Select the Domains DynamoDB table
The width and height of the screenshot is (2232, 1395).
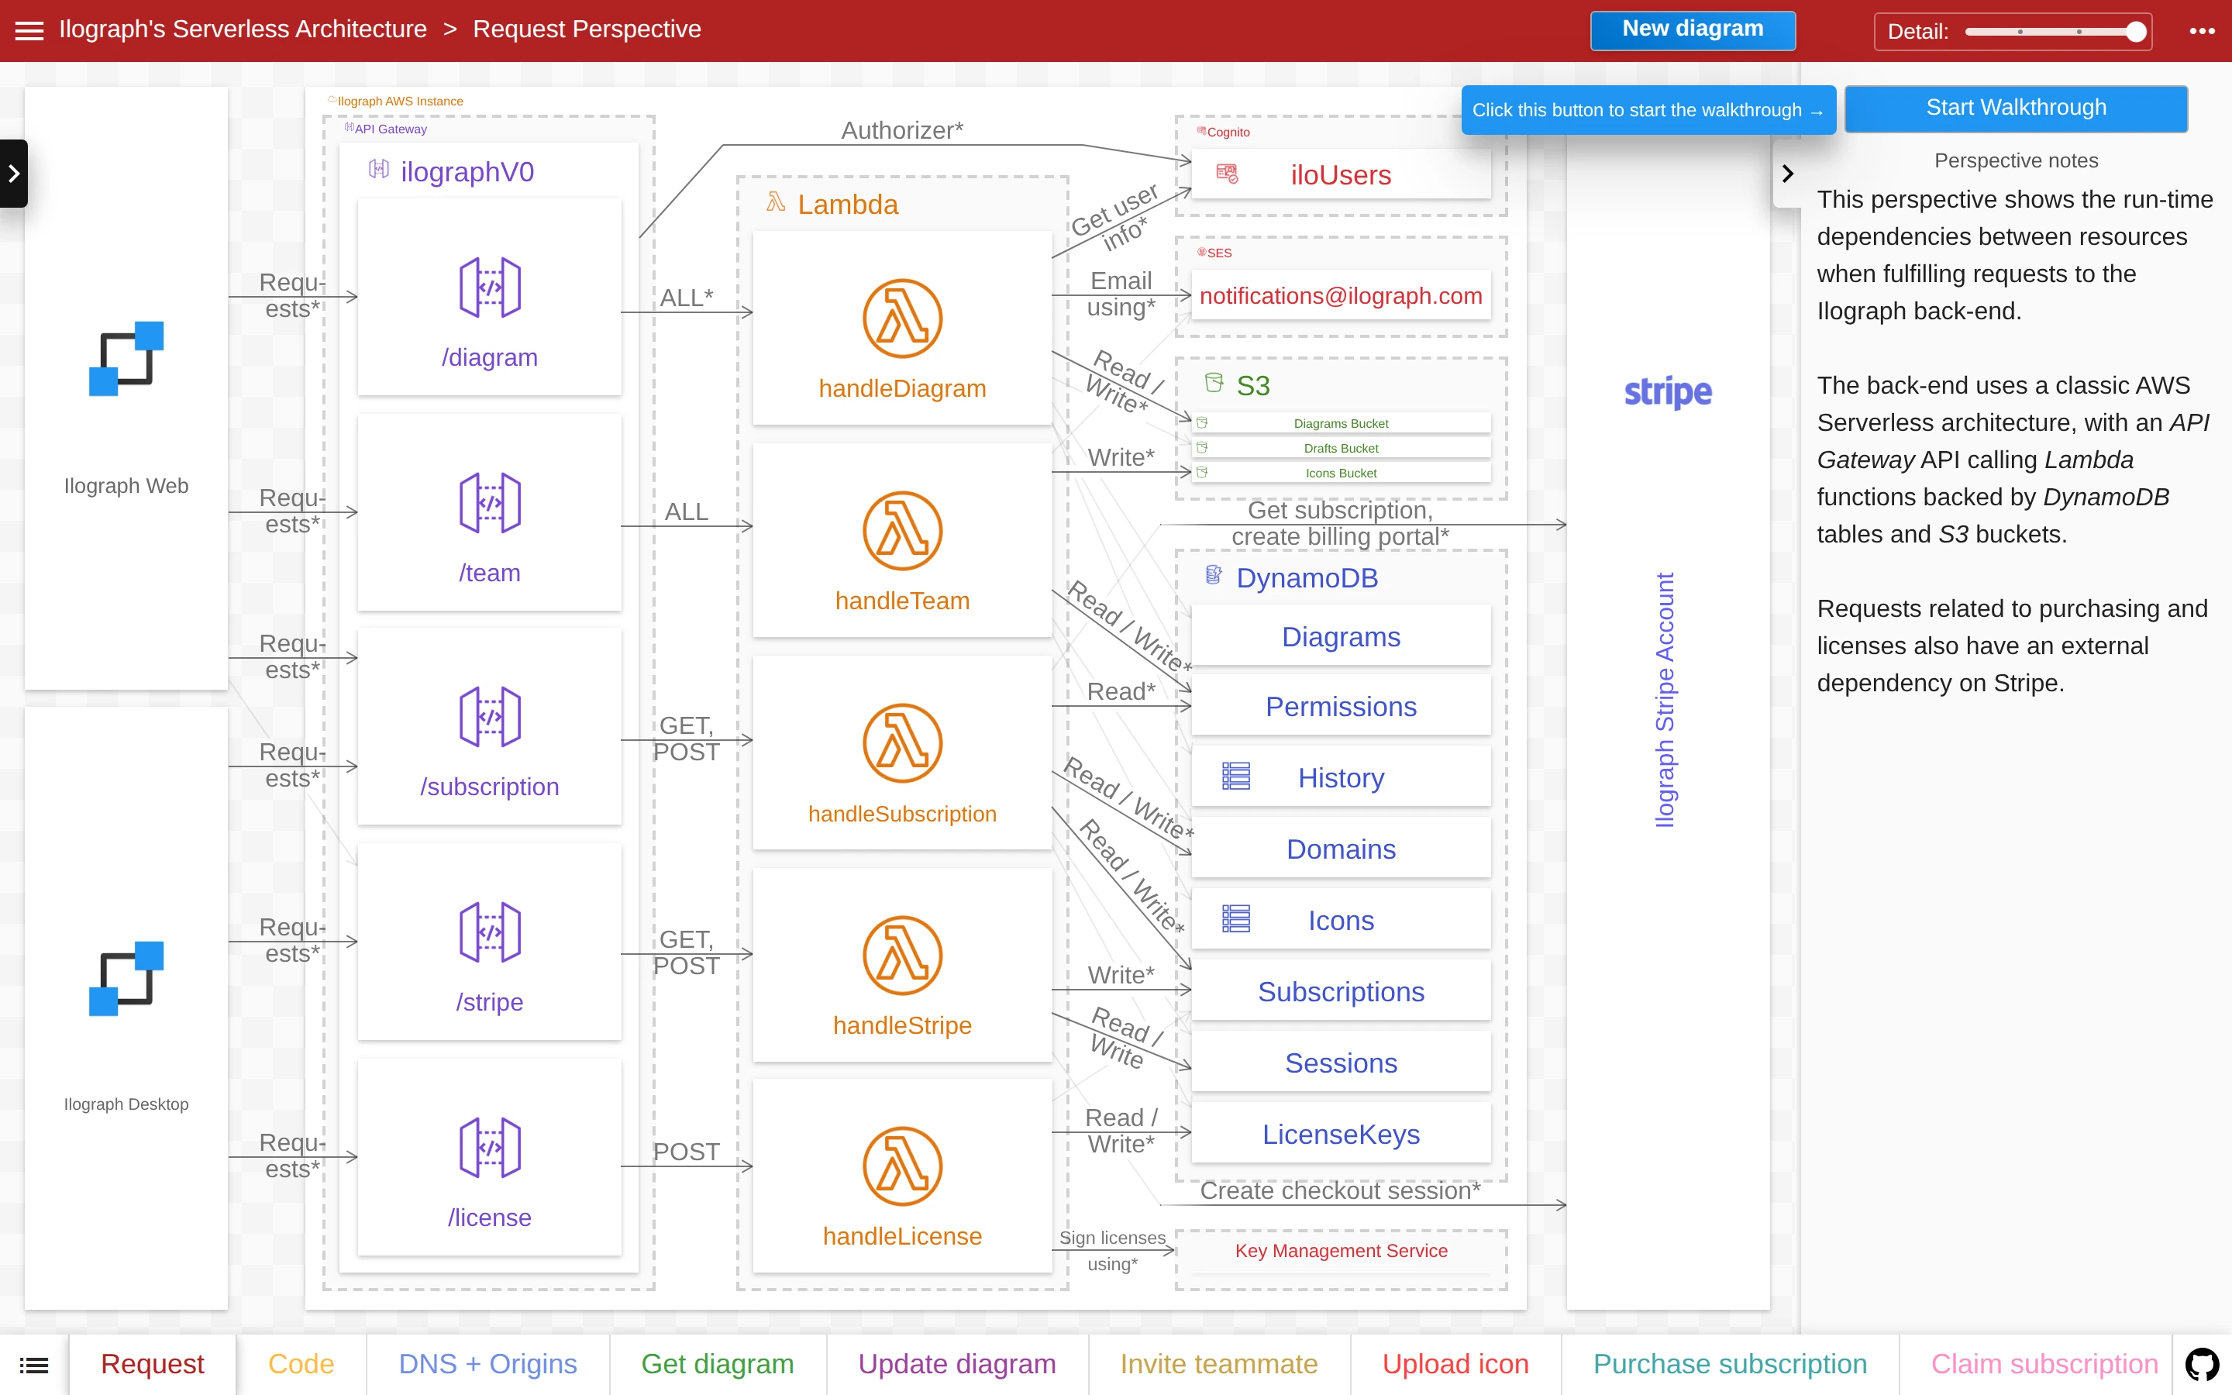pos(1341,849)
